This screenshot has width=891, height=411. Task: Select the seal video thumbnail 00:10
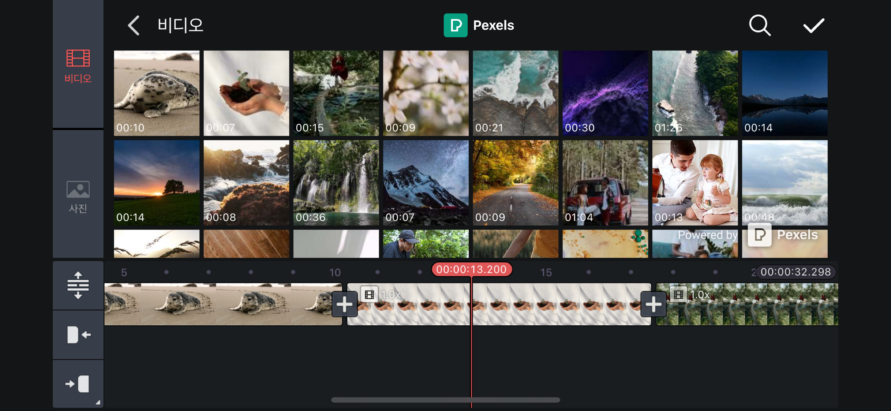[x=157, y=93]
